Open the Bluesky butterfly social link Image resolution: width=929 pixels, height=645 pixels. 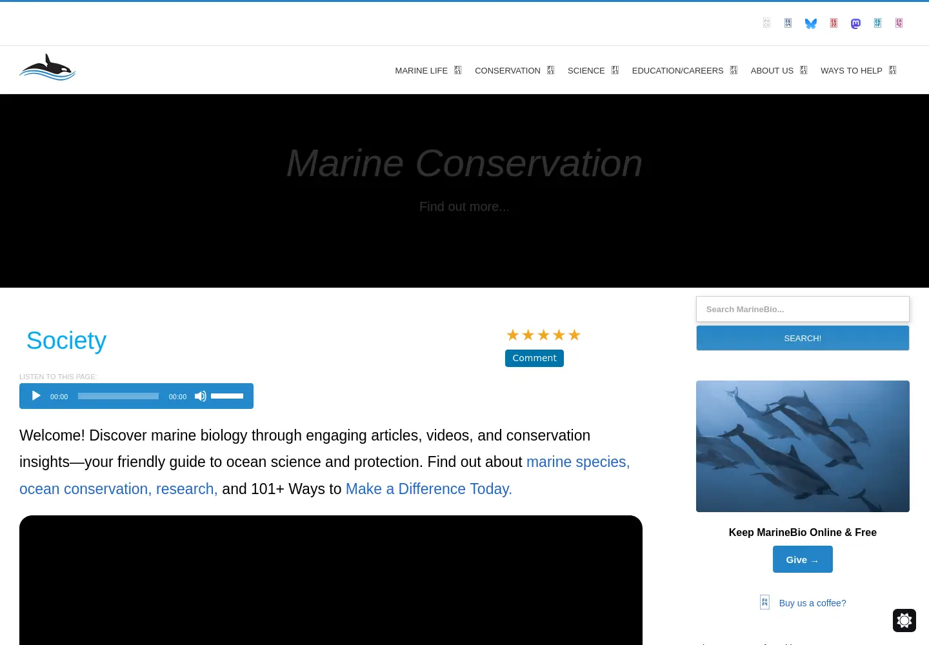(x=811, y=23)
